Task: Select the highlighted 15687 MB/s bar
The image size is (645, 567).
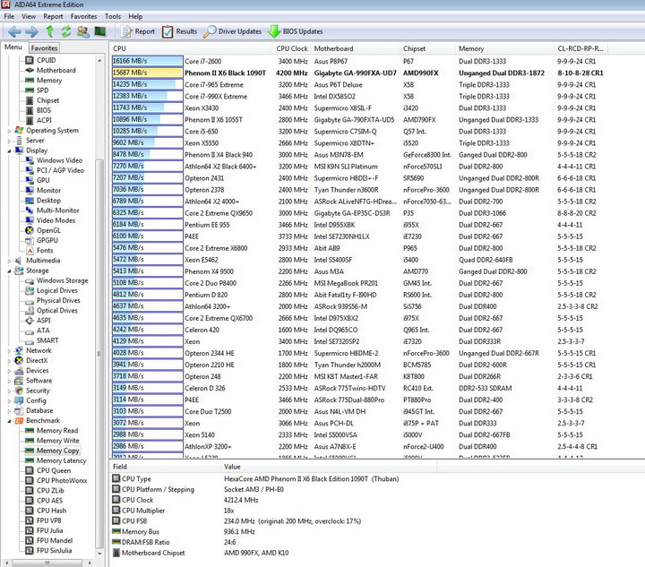Action: [x=147, y=73]
